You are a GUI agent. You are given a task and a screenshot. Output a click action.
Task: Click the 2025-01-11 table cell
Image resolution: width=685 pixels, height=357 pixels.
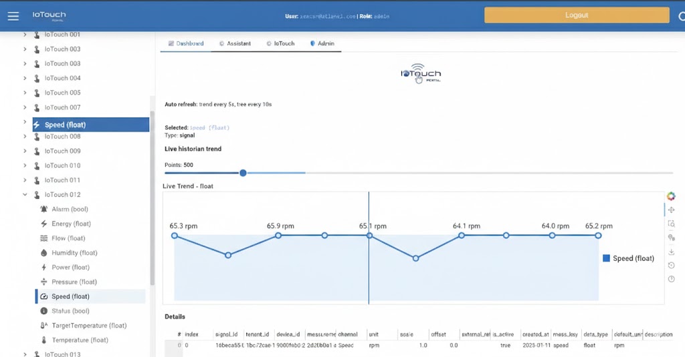pos(536,345)
